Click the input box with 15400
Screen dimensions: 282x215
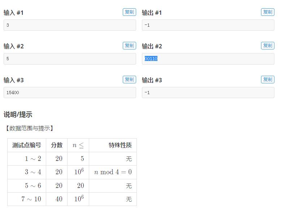click(x=70, y=93)
